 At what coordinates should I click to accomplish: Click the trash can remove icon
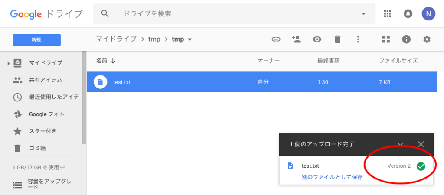click(x=337, y=39)
